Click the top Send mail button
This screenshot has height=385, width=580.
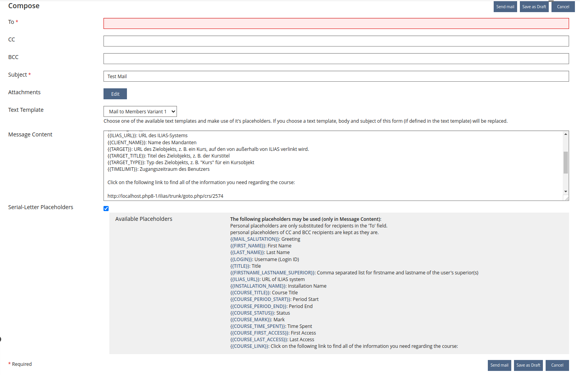(x=505, y=7)
